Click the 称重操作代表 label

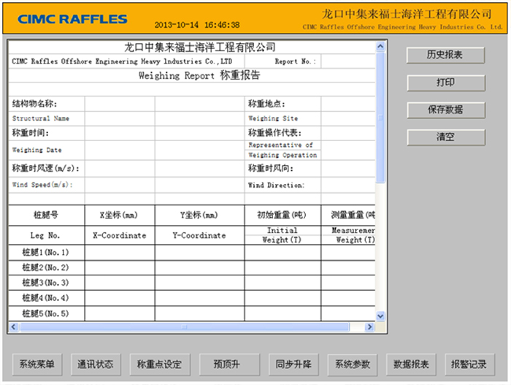(274, 133)
